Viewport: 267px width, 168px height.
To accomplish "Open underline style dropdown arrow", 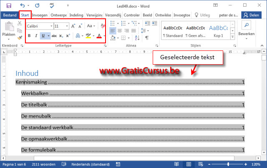I will pos(48,36).
